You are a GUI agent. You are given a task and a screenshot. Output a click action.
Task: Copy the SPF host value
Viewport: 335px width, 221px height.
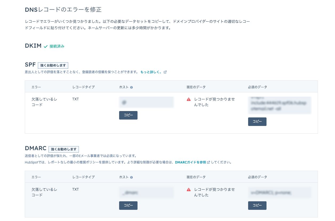click(x=128, y=115)
